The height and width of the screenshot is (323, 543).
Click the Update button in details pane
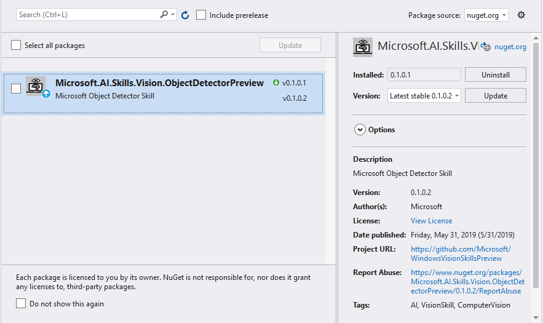click(496, 95)
